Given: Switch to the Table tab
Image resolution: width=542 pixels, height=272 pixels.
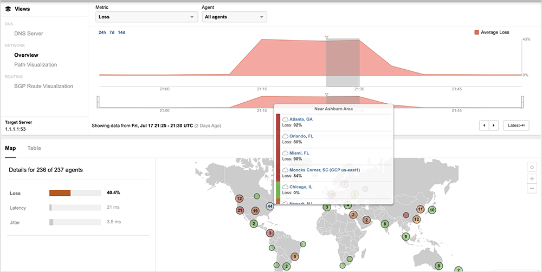Looking at the screenshot, I should click(34, 148).
